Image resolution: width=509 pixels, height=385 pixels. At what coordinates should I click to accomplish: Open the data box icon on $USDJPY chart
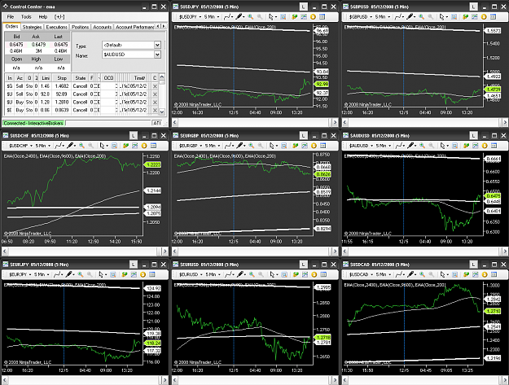point(283,16)
